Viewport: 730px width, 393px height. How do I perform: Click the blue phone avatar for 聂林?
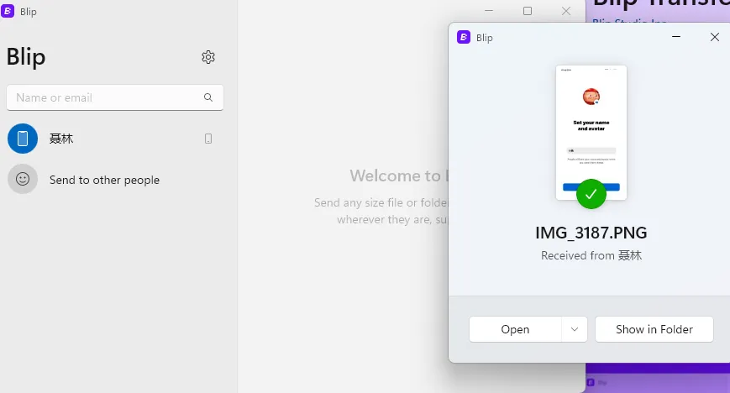[x=23, y=139]
